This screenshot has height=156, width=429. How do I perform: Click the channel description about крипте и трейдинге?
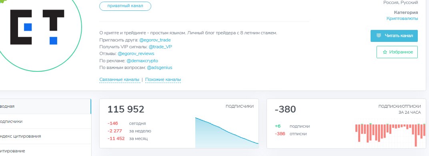[188, 33]
